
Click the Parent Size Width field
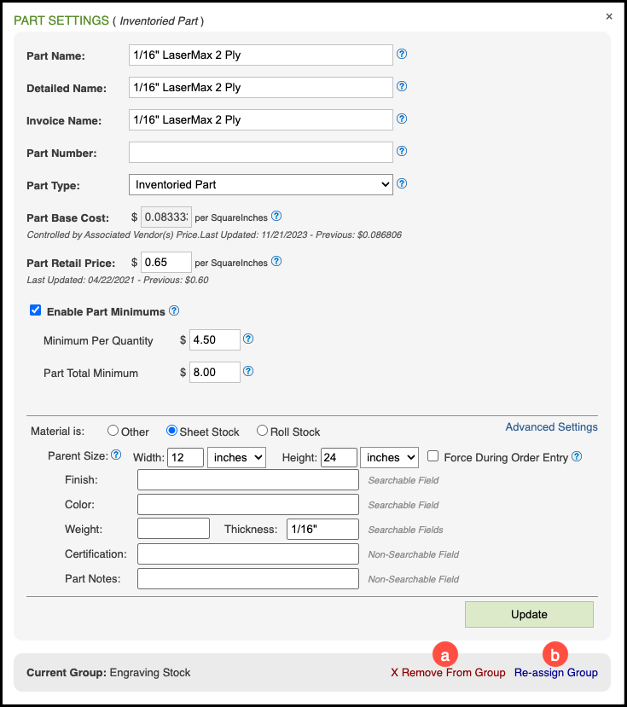pyautogui.click(x=185, y=458)
